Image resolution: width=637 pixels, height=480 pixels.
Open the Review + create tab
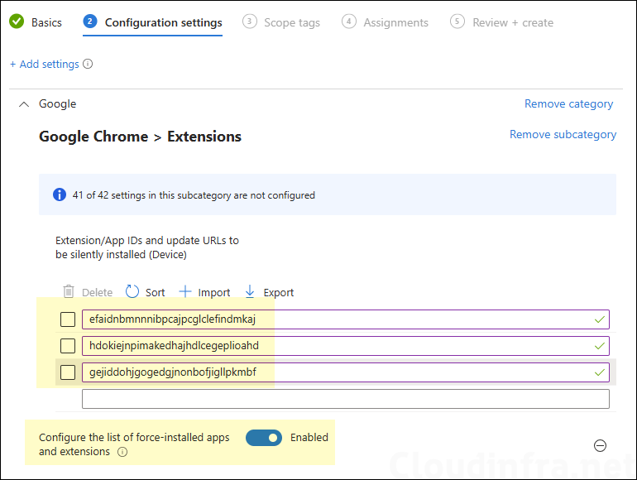pyautogui.click(x=502, y=22)
